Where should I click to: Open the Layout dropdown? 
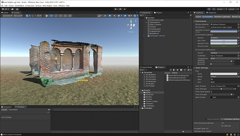tap(233, 9)
